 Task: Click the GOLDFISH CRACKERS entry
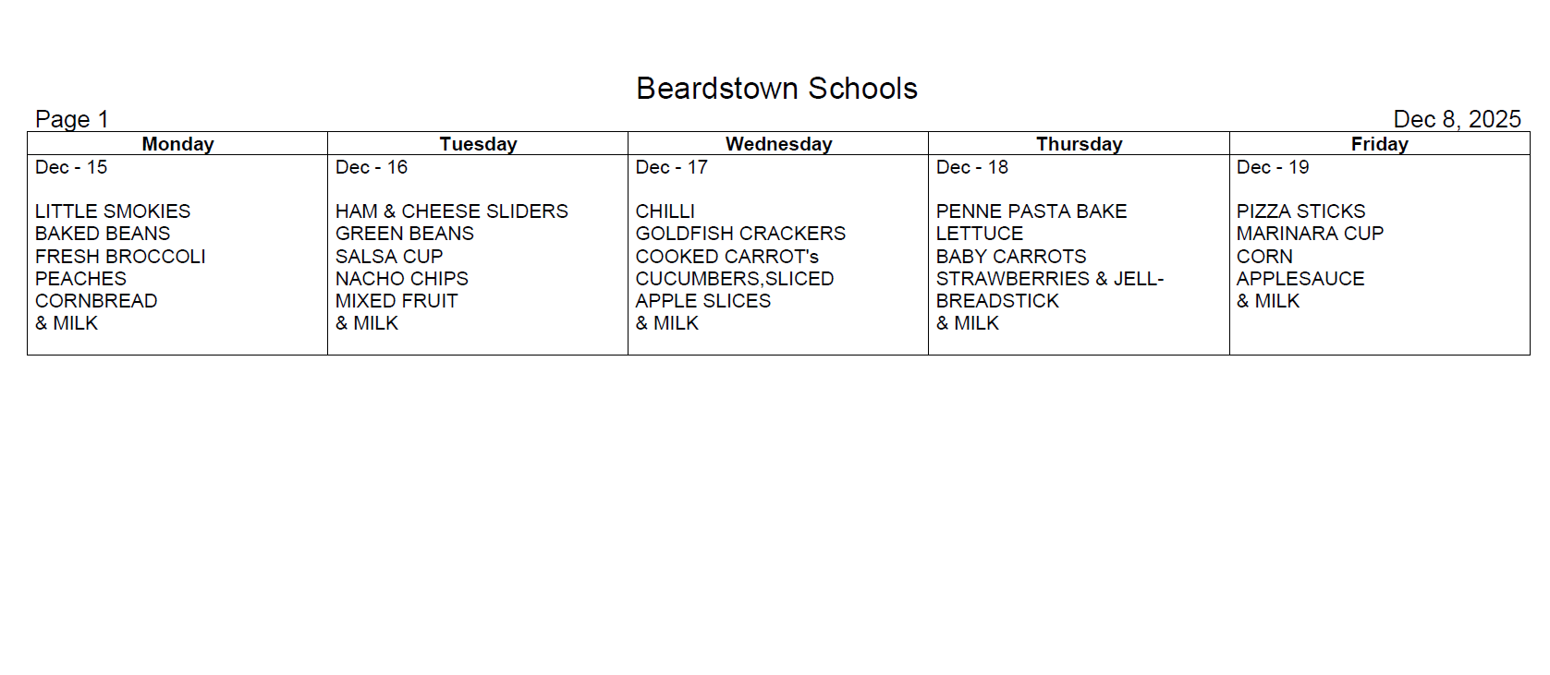click(740, 234)
